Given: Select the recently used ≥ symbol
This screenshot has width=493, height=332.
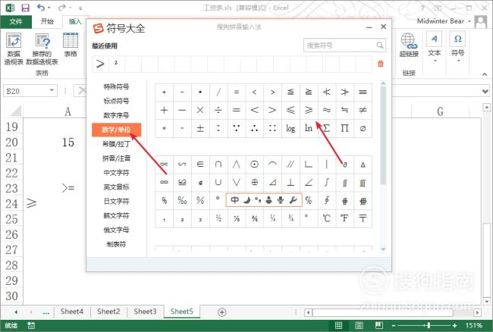Looking at the screenshot, I should 100,64.
